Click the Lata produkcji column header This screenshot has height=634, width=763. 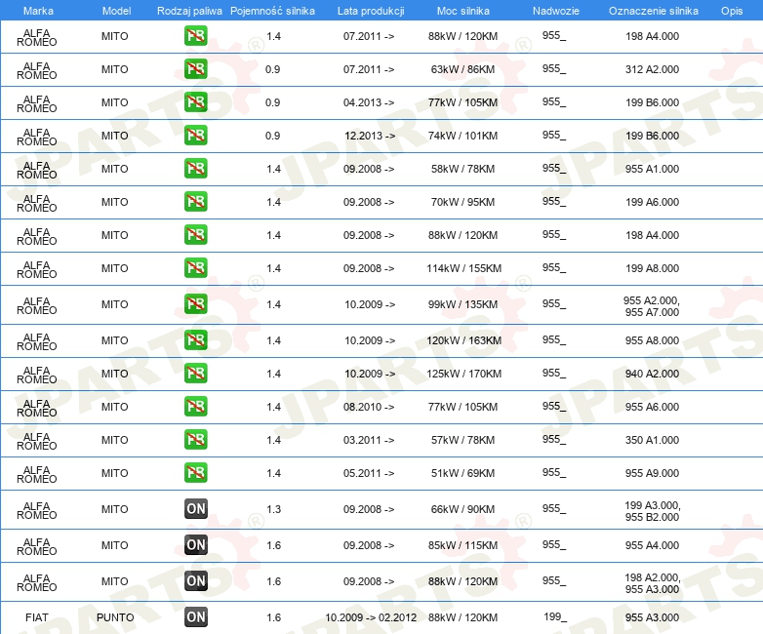pos(371,11)
